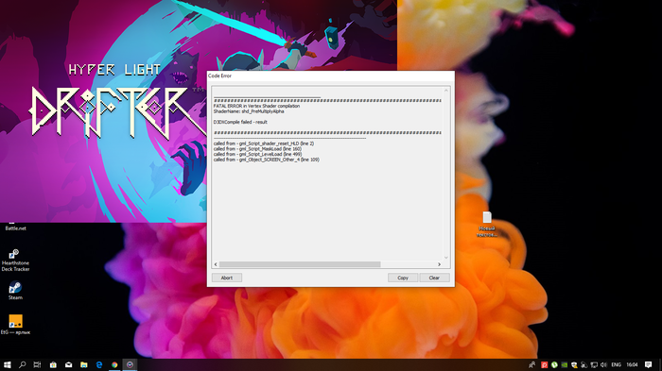Launch Microsoft Edge from taskbar
Screen dimensions: 662x371
pyautogui.click(x=99, y=364)
